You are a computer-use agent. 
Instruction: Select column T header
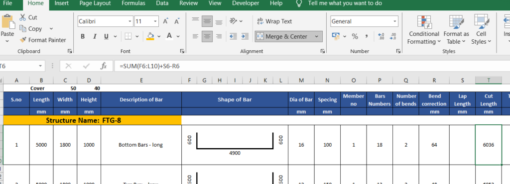pyautogui.click(x=488, y=81)
